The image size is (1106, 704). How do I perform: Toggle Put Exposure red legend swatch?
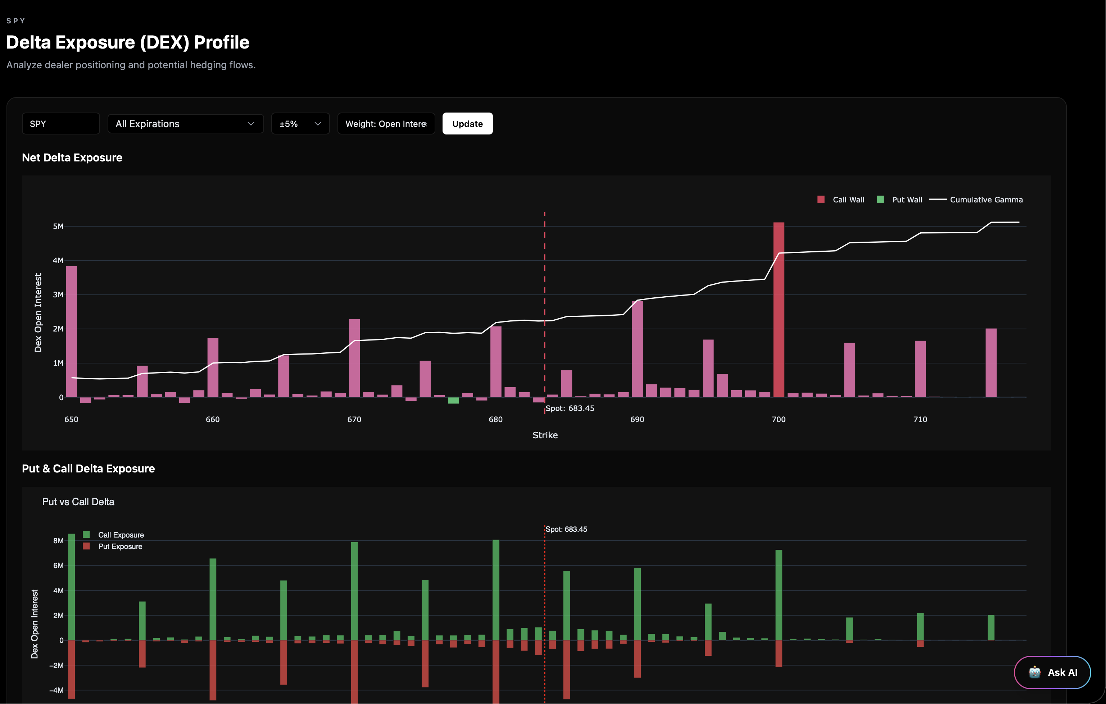[x=86, y=546]
